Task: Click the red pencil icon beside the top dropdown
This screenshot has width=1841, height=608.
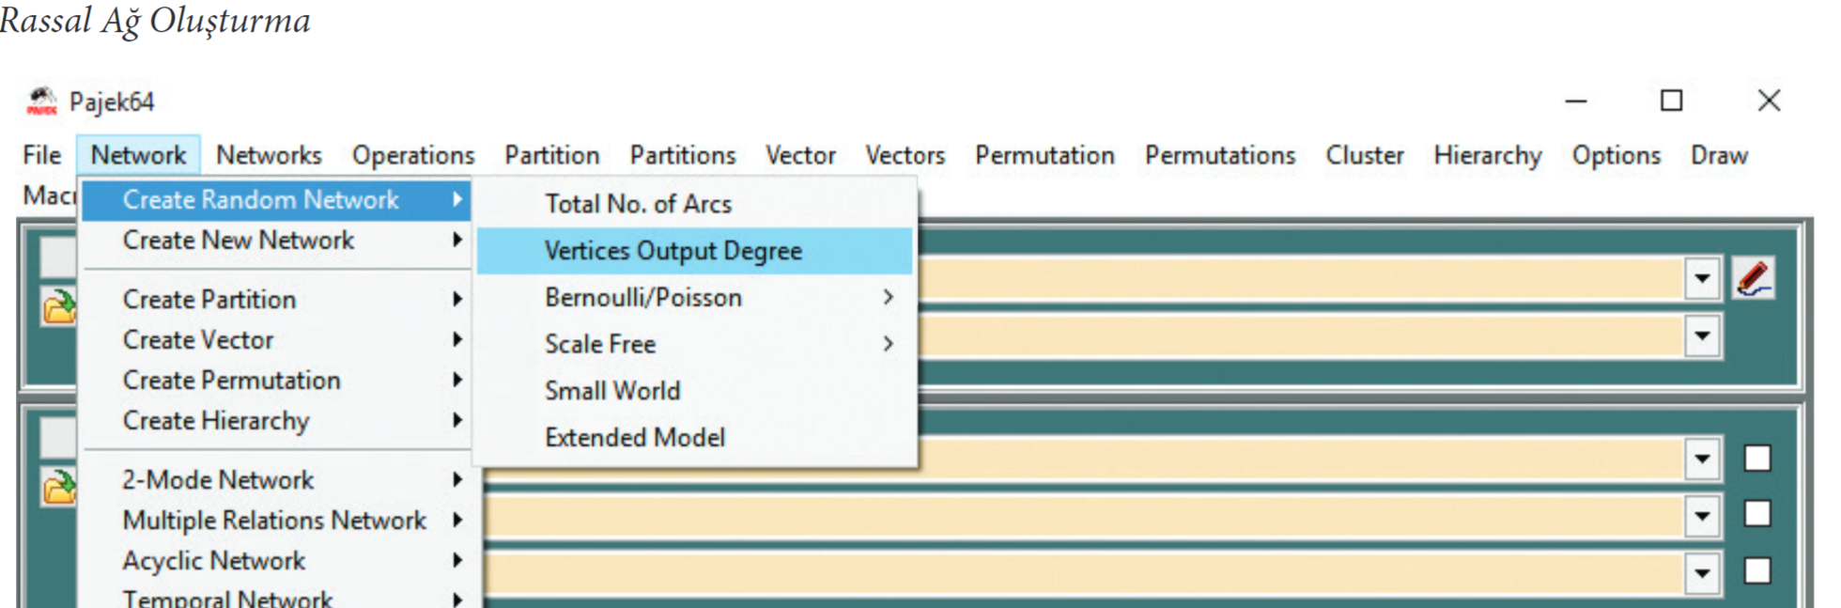Action: click(1753, 279)
